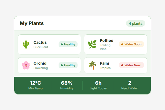Click the pothos leaf icon

point(92,44)
